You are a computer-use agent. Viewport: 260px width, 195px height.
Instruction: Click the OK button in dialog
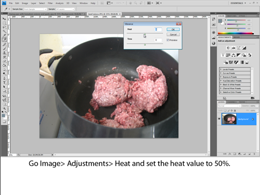(173, 30)
